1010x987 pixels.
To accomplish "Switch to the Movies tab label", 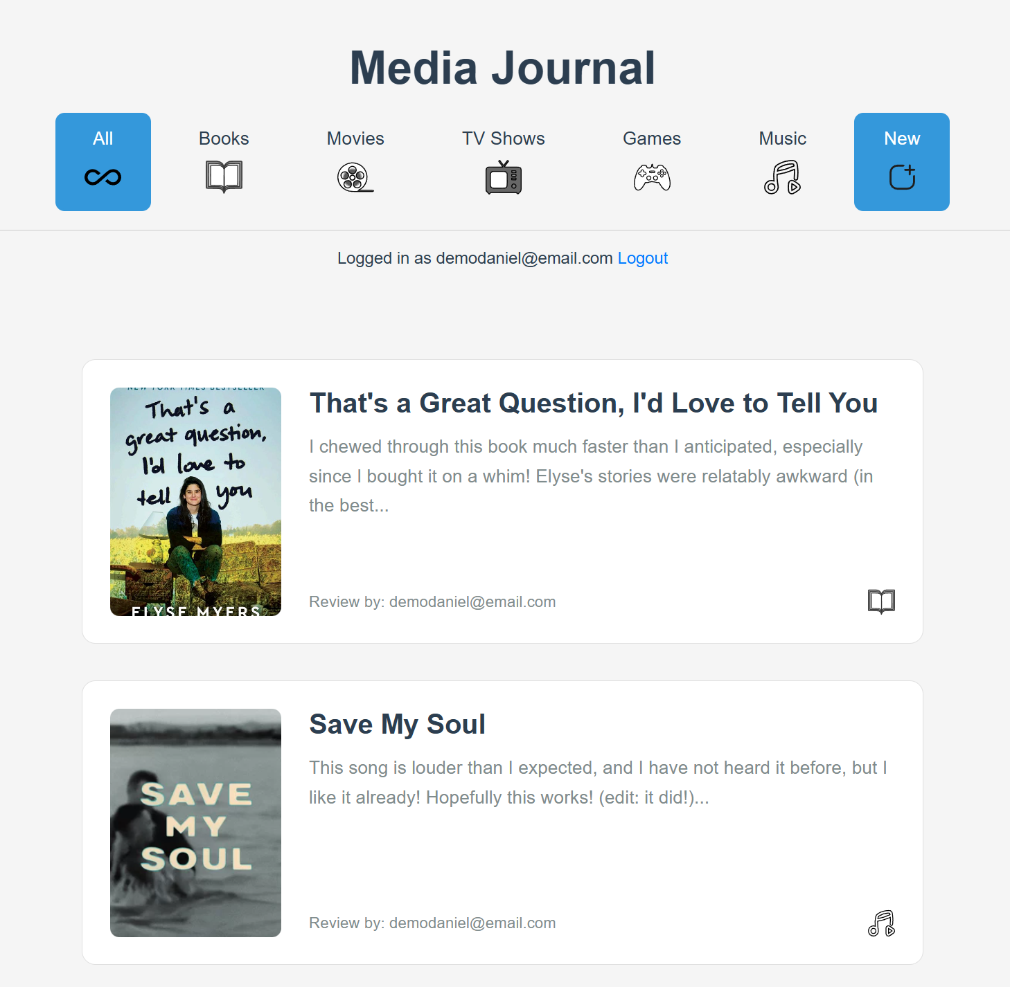I will tap(355, 138).
